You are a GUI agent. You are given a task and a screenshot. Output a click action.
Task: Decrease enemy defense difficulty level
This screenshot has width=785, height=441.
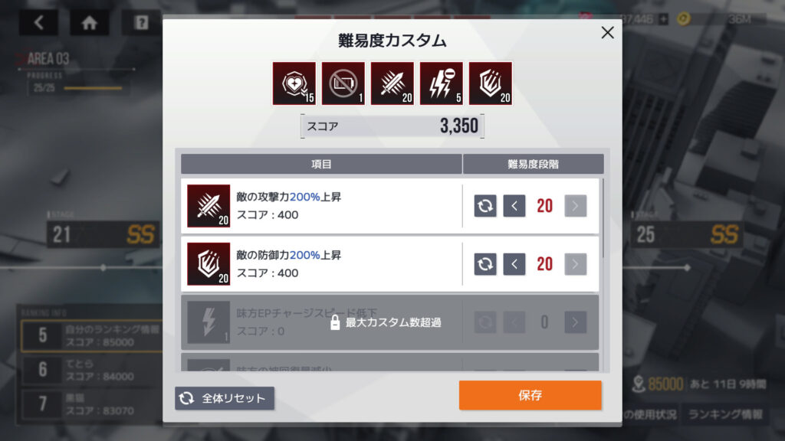[x=514, y=264]
